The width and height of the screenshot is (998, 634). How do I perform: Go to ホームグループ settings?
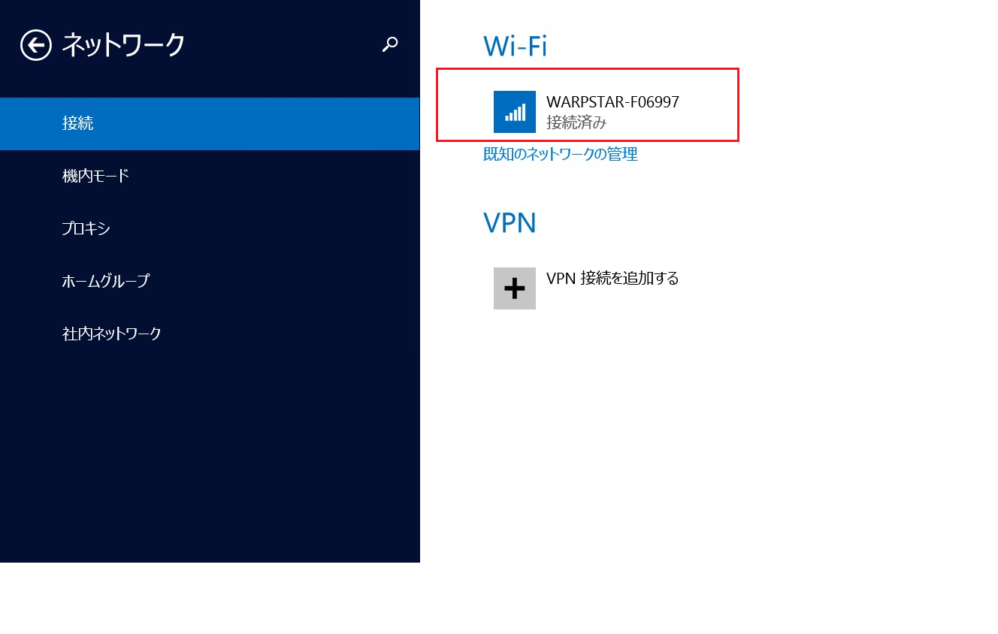pyautogui.click(x=106, y=282)
